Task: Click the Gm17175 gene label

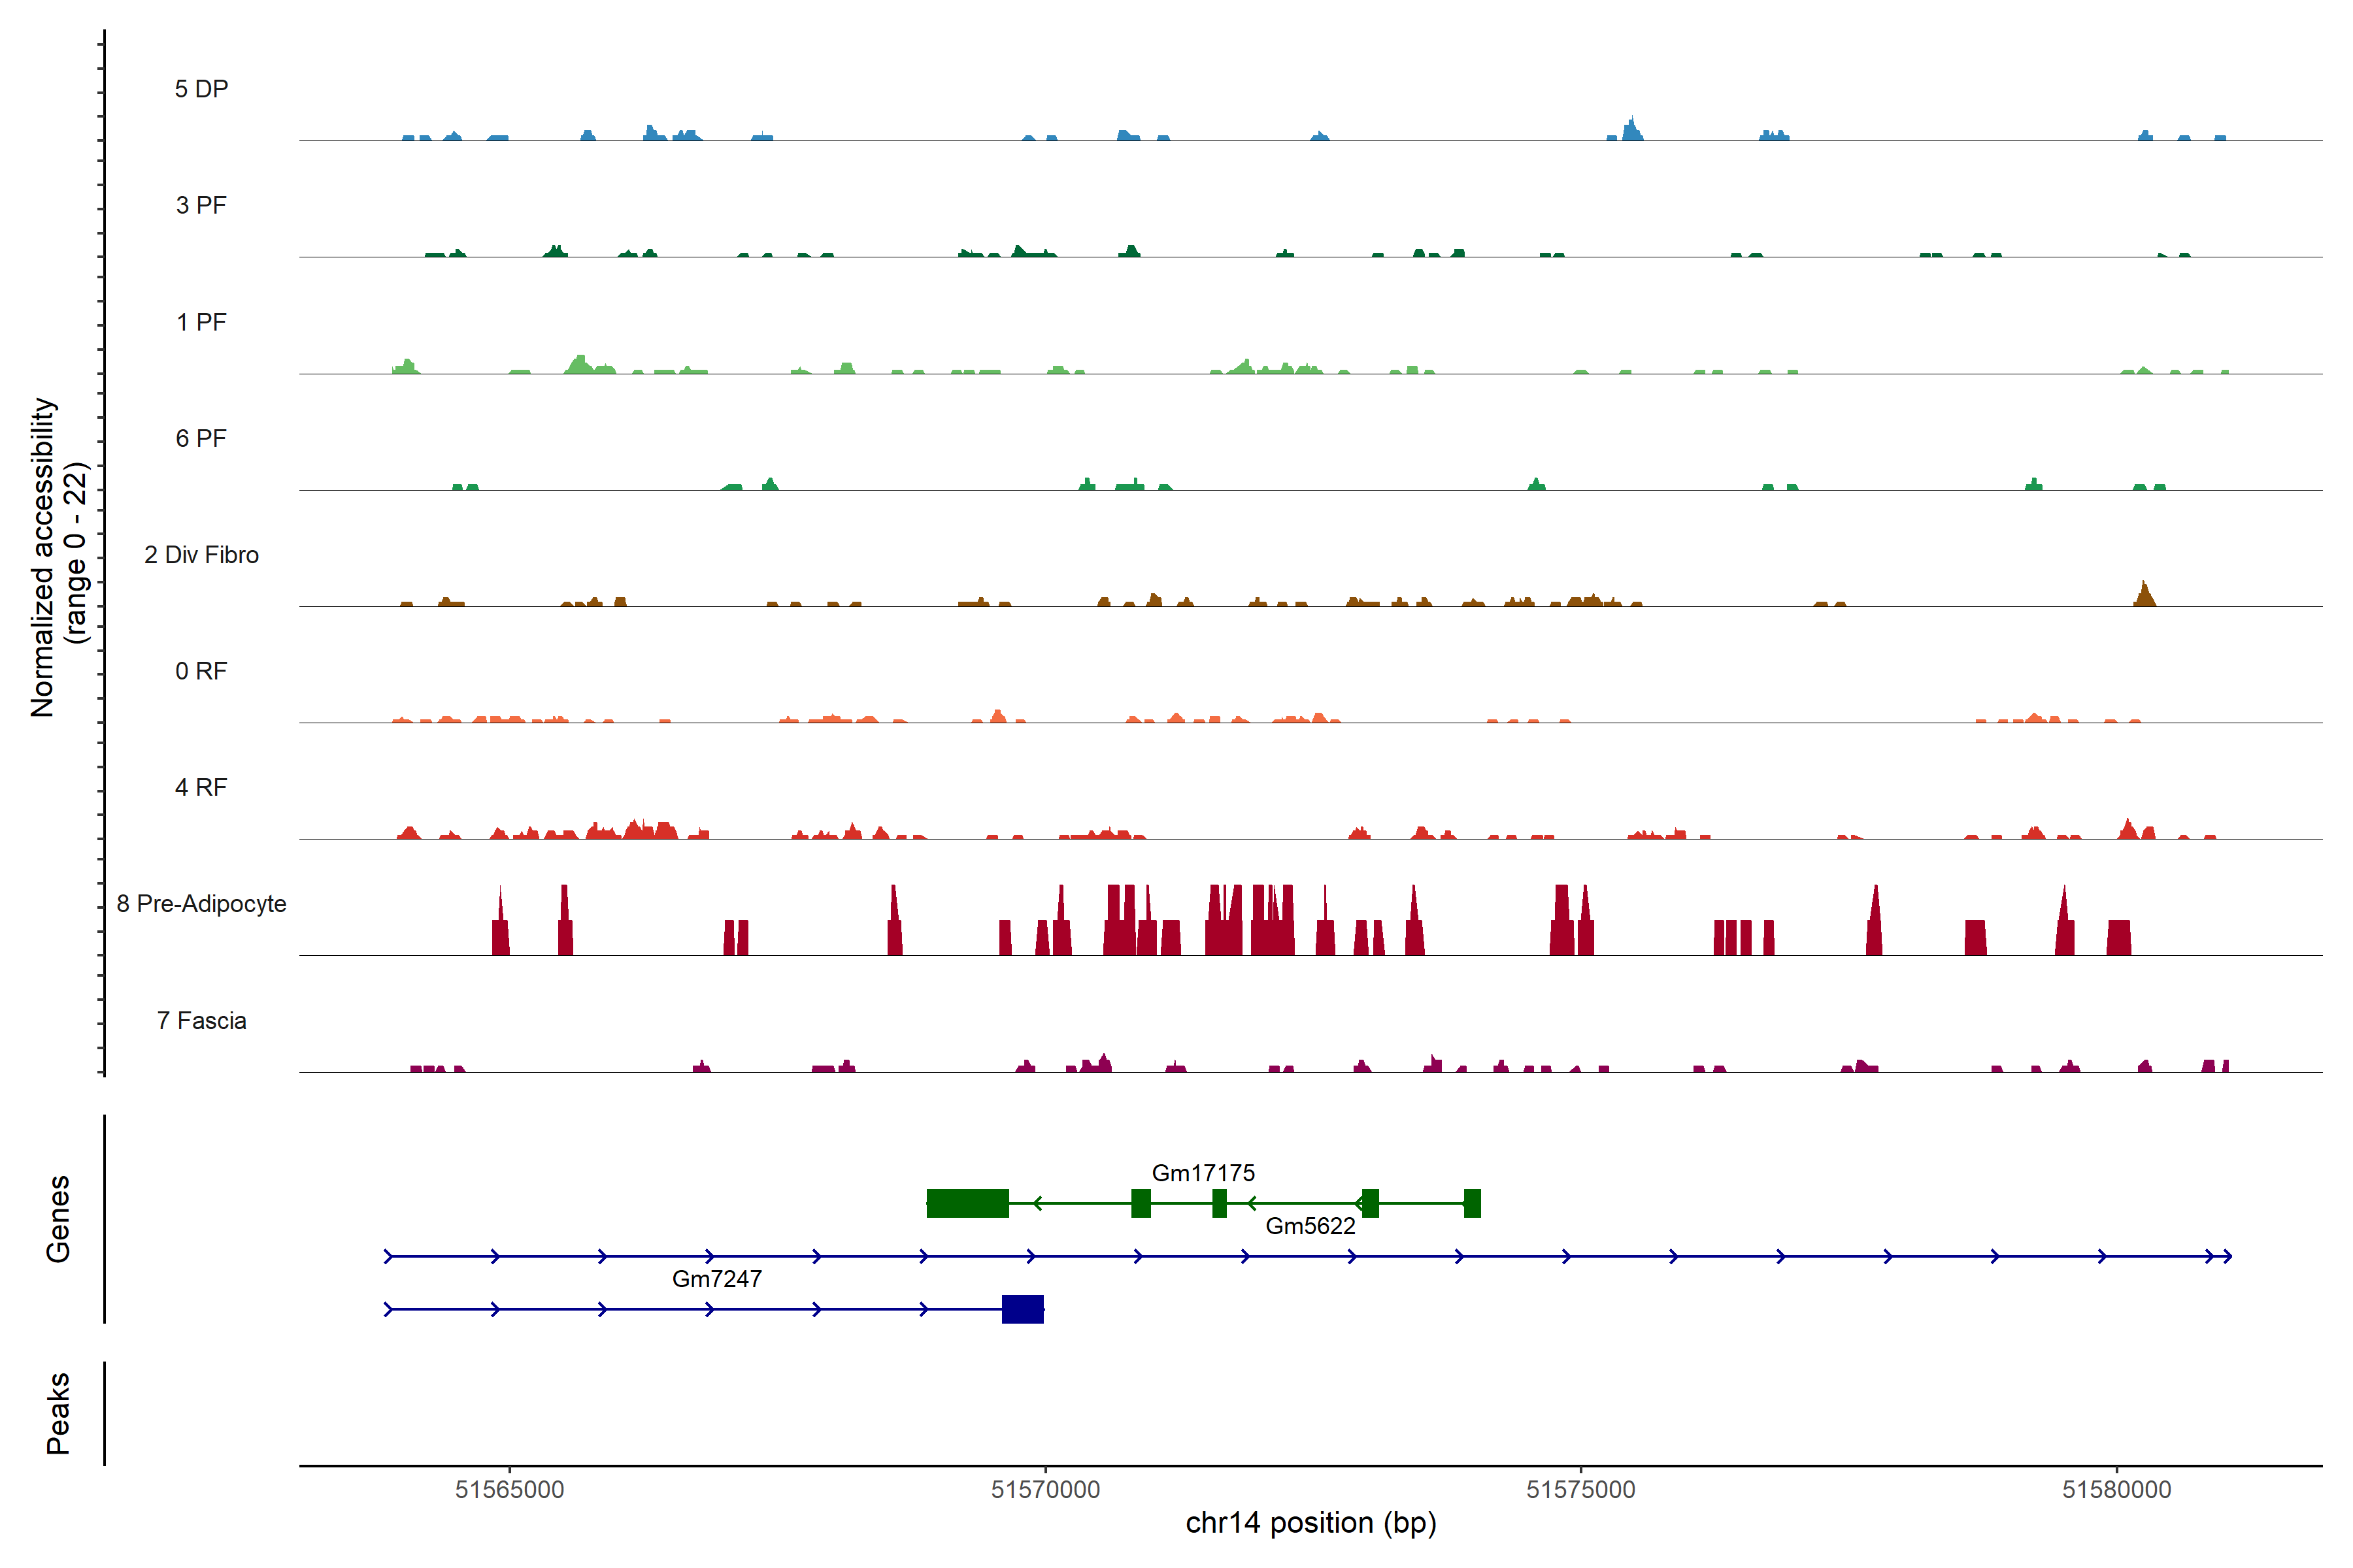Action: click(x=1203, y=1173)
